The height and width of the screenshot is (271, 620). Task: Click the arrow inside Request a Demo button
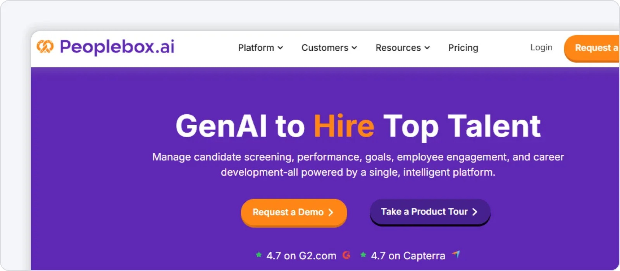pos(331,212)
